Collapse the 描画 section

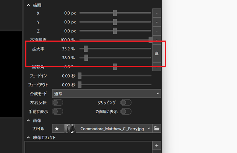tap(28, 5)
